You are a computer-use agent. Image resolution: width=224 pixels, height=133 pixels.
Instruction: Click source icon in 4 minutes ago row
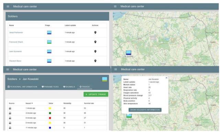point(10,113)
